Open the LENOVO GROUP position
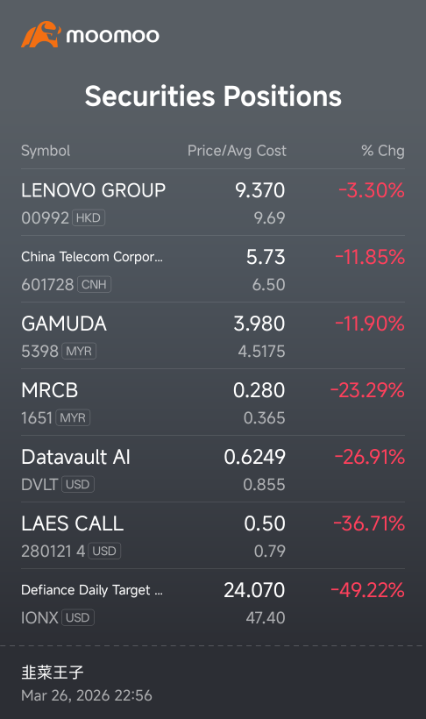The width and height of the screenshot is (426, 719). click(213, 203)
